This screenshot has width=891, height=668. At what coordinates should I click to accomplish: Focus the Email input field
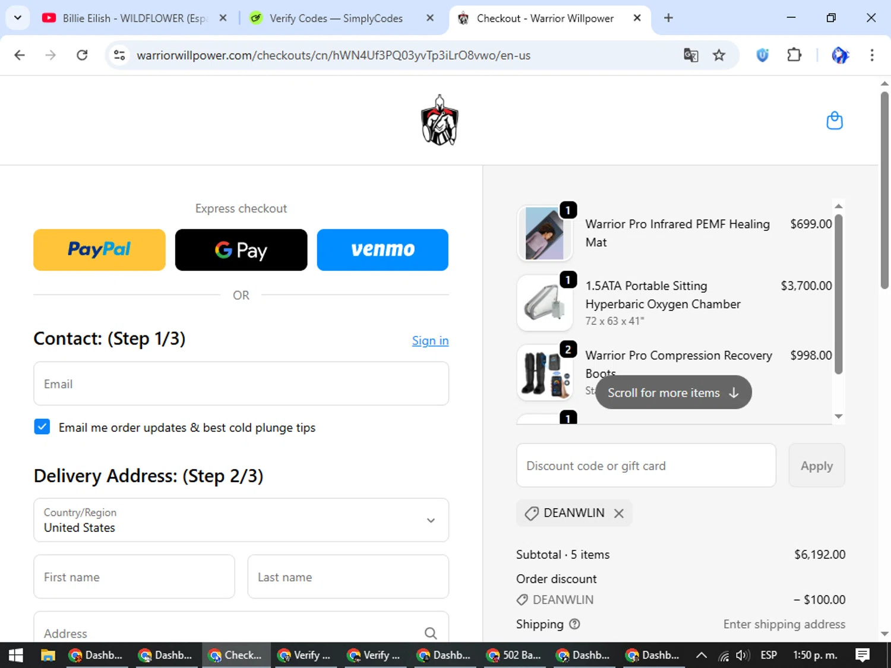click(241, 384)
